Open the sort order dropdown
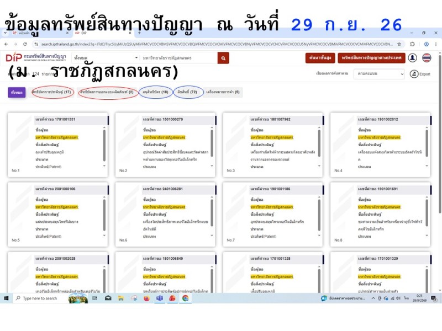 click(379, 74)
